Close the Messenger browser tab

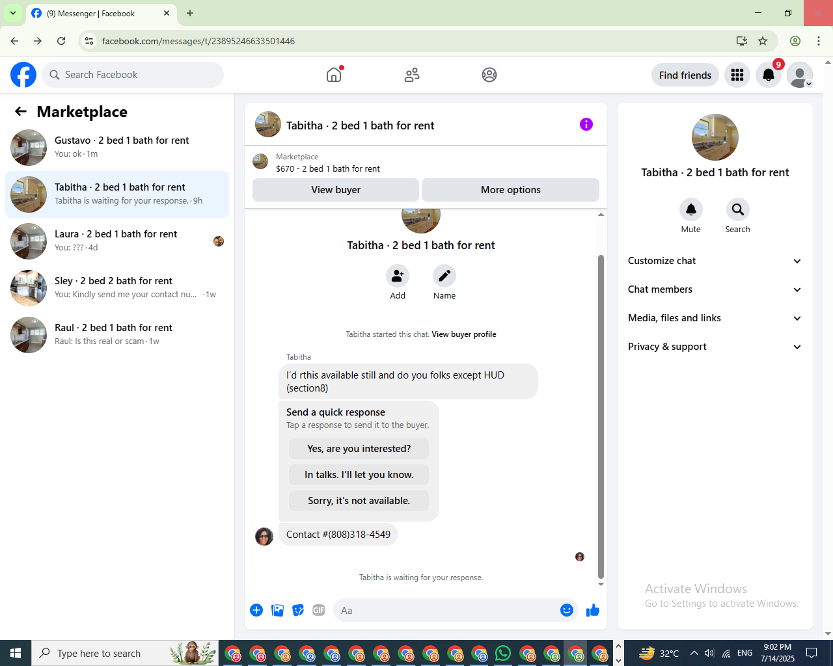167,13
